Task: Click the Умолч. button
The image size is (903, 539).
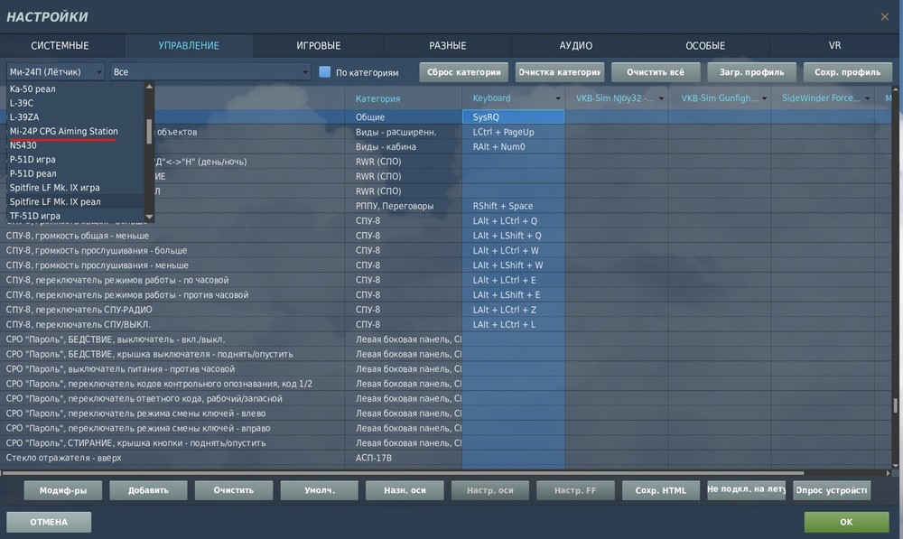Action: pyautogui.click(x=320, y=490)
